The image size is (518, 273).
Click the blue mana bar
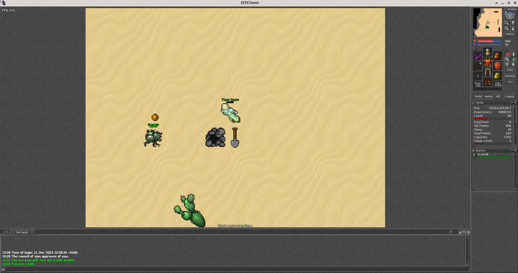pyautogui.click(x=490, y=44)
